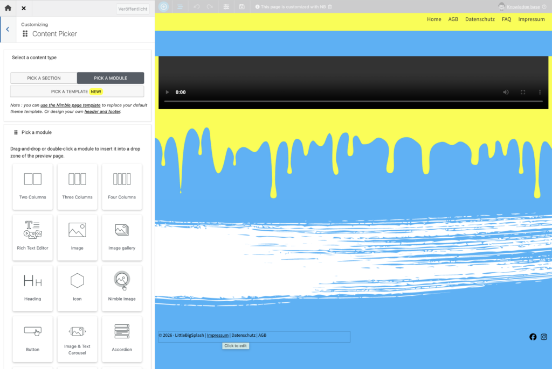Viewport: 552px width, 369px height.
Task: Toggle video fullscreen mode
Action: pos(523,92)
